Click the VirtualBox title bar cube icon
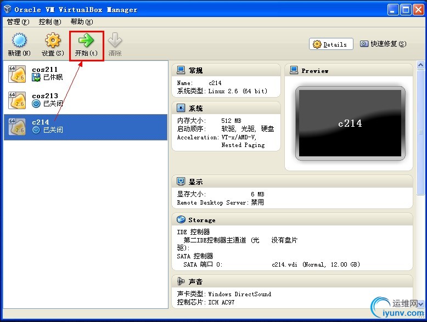The image size is (427, 322). 7,9
